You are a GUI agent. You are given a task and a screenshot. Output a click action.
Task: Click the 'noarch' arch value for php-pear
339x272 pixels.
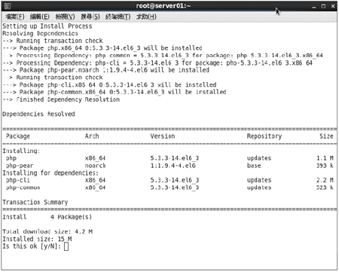click(x=95, y=166)
